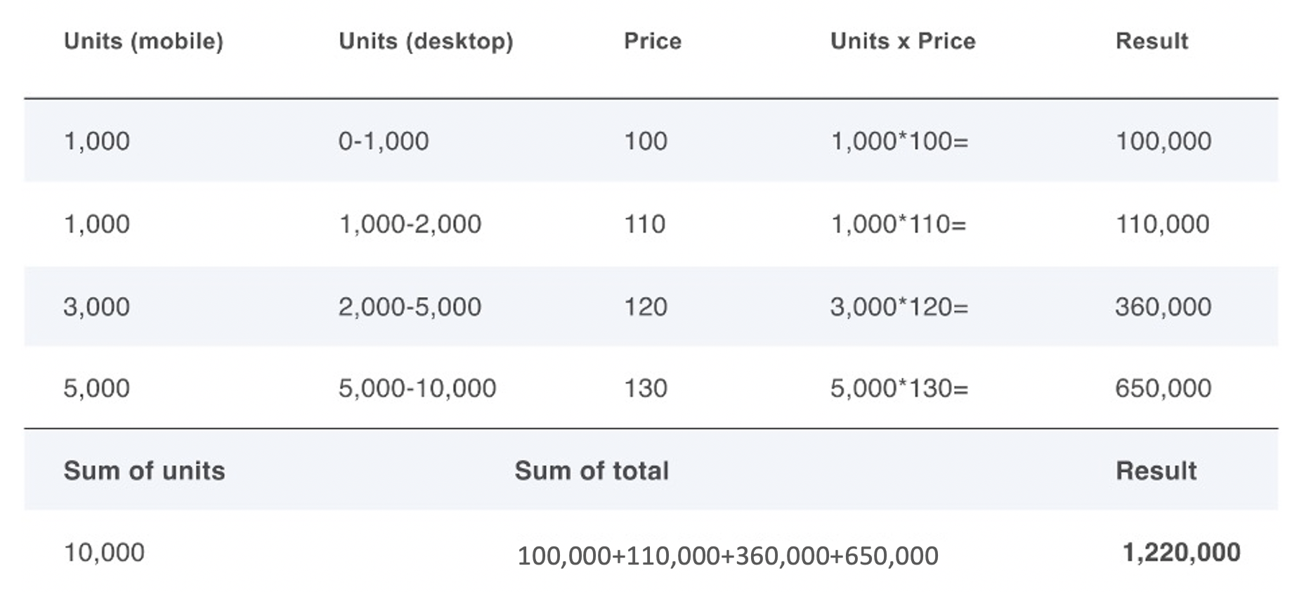Click the Units (desktop) column header

click(426, 41)
